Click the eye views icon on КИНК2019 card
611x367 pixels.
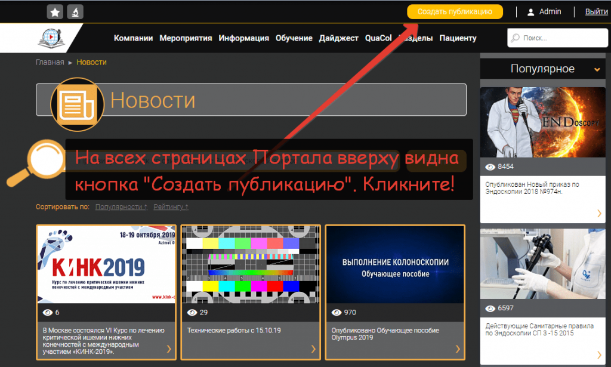click(47, 312)
